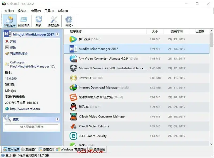Collapse the 搜索 search panel
The image size is (214, 158).
coord(58,119)
